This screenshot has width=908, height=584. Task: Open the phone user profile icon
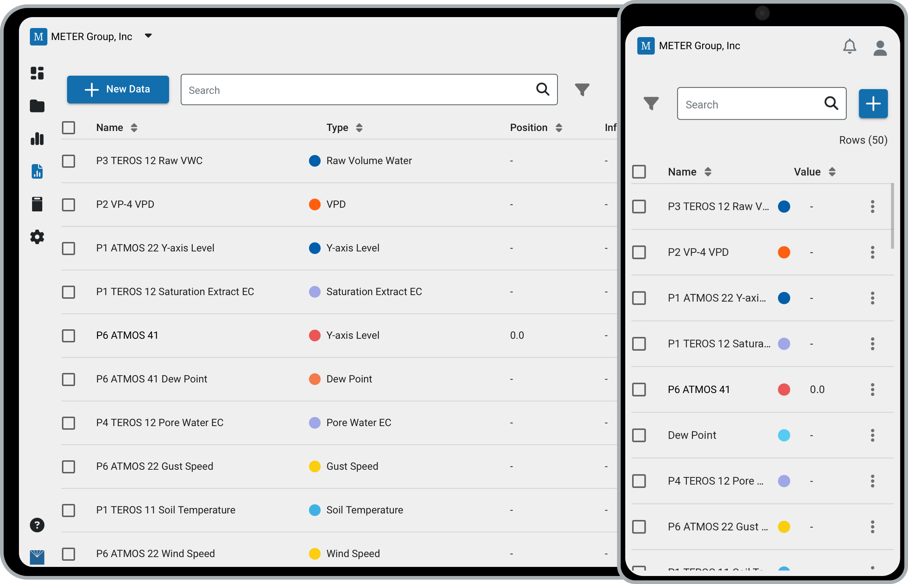point(880,48)
